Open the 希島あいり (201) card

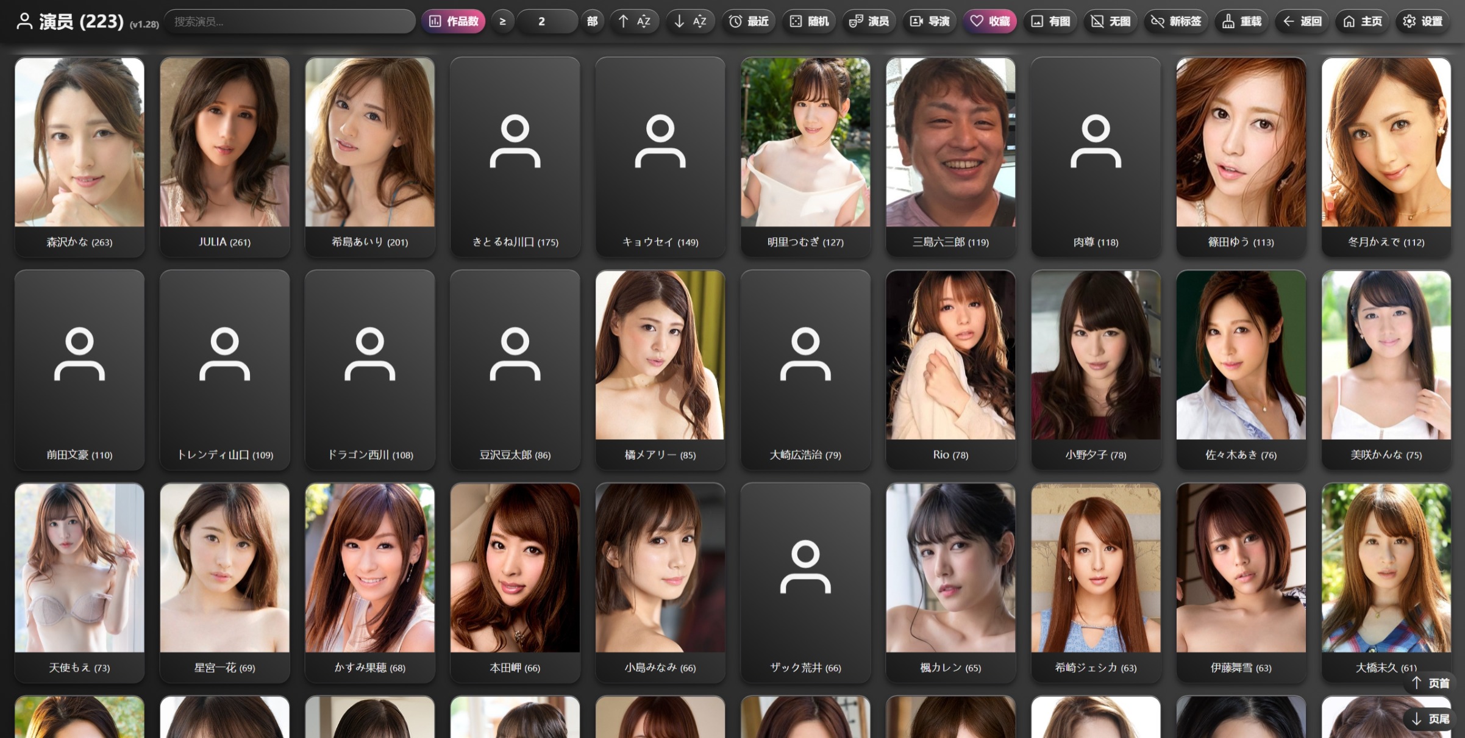click(370, 157)
